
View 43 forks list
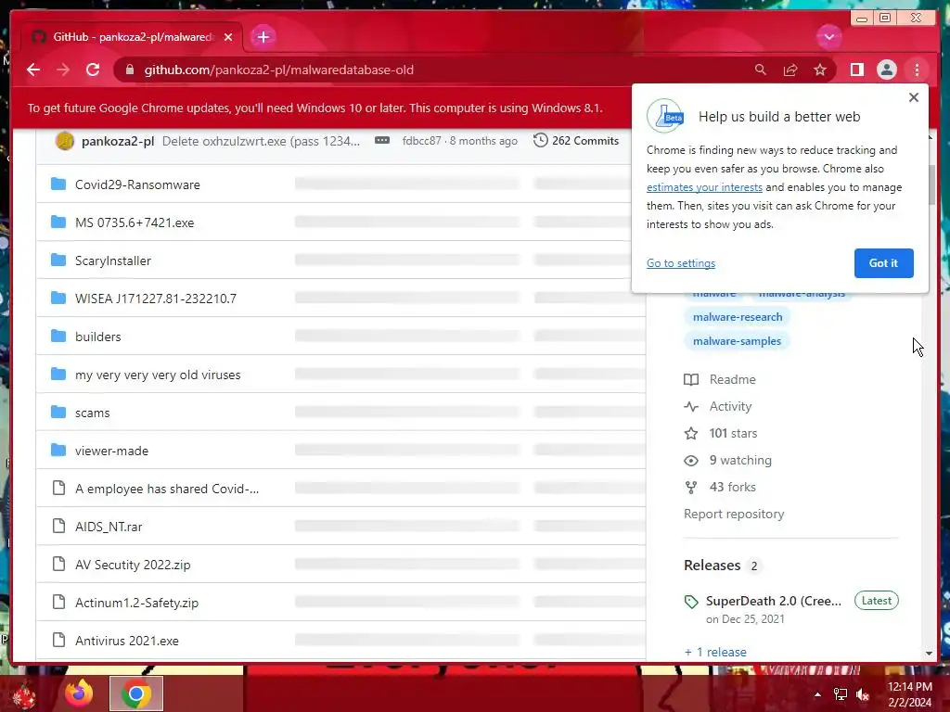click(x=733, y=487)
